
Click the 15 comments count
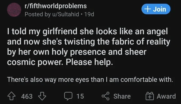tap(80, 96)
